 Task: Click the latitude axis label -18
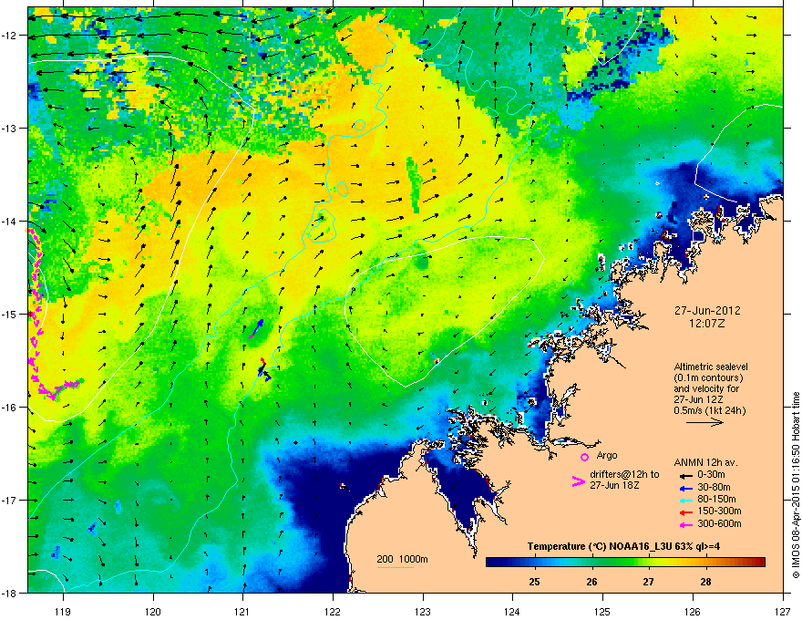tap(9, 593)
